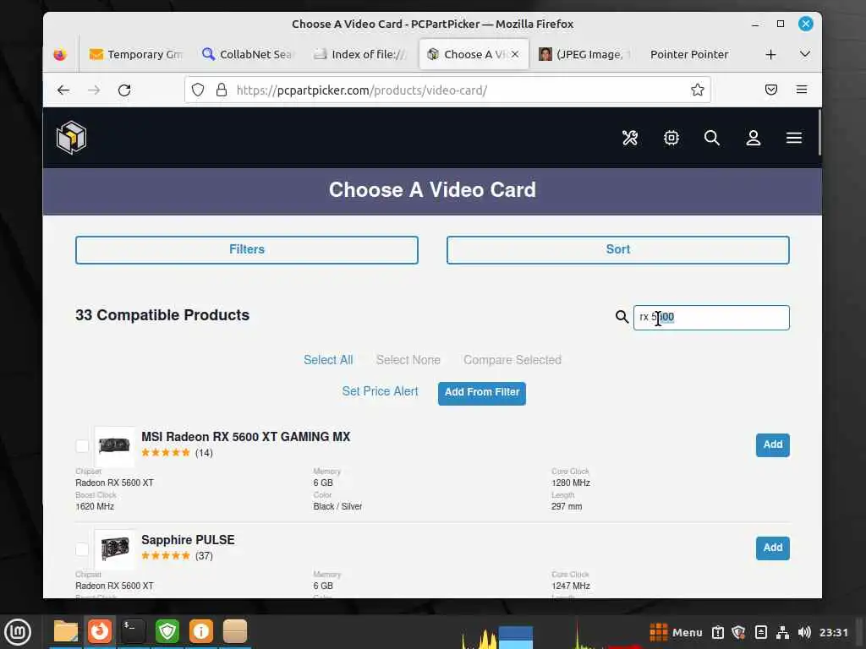Reload the page with the refresh icon
This screenshot has width=866, height=649.
coord(124,90)
